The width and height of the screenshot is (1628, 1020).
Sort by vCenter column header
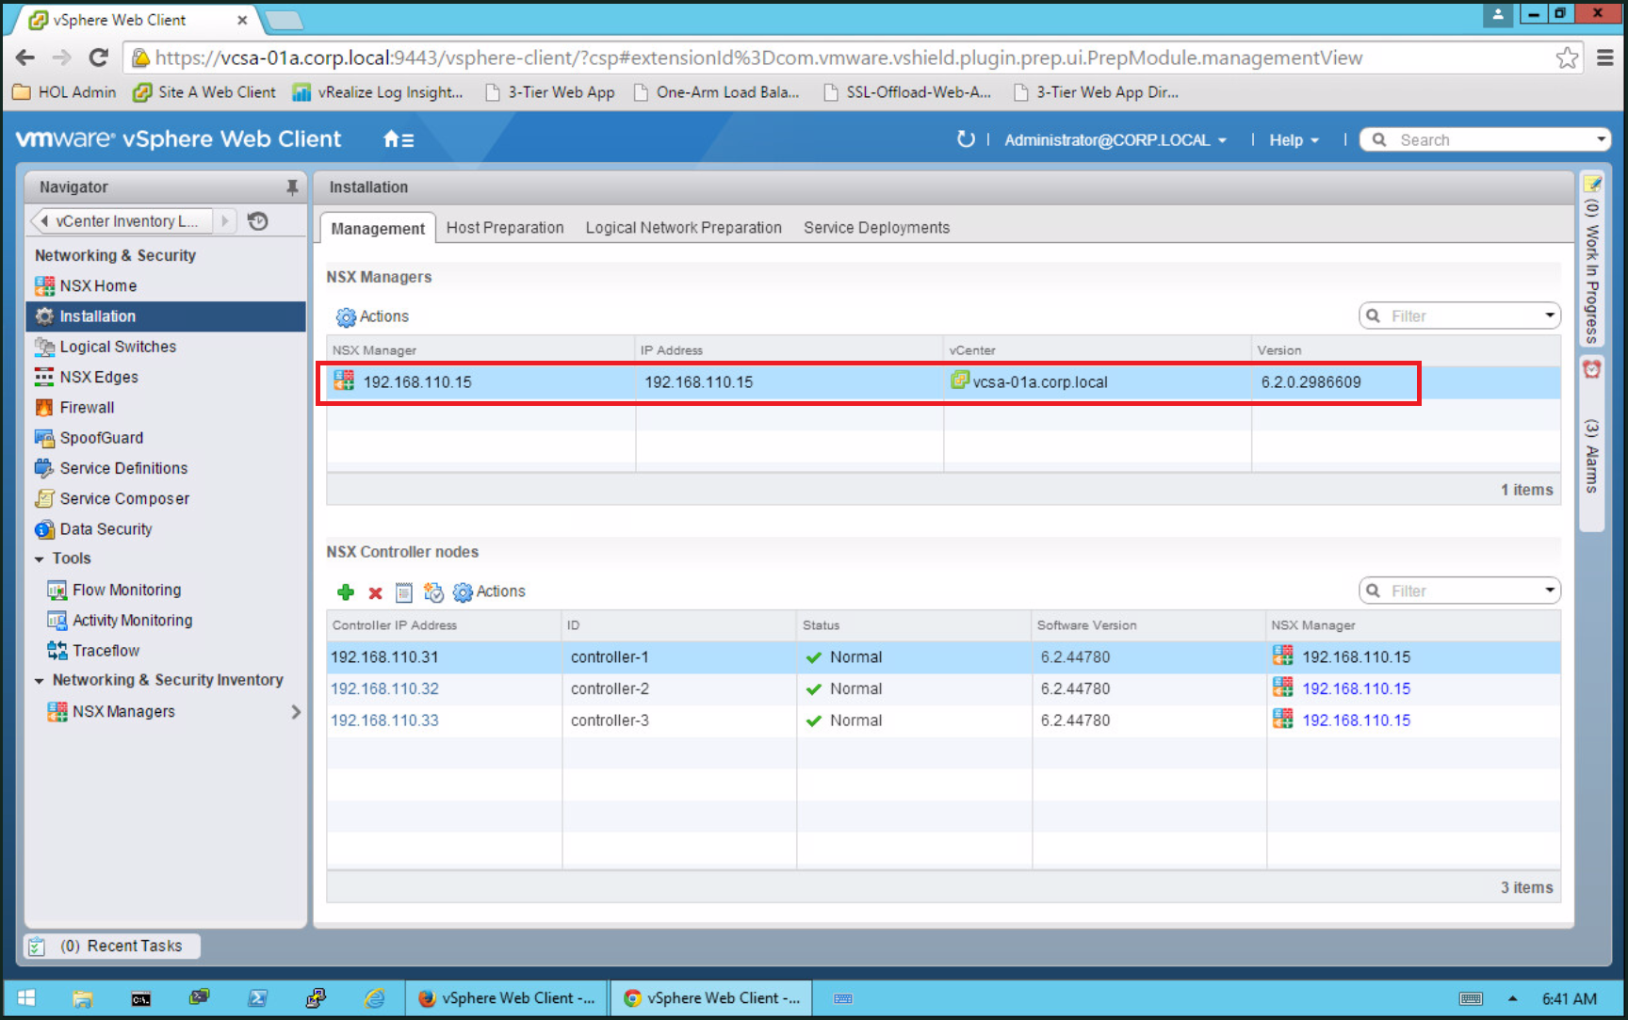pyautogui.click(x=1098, y=350)
